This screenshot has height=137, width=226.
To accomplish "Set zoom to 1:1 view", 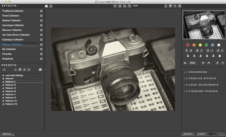I will click(115, 6).
